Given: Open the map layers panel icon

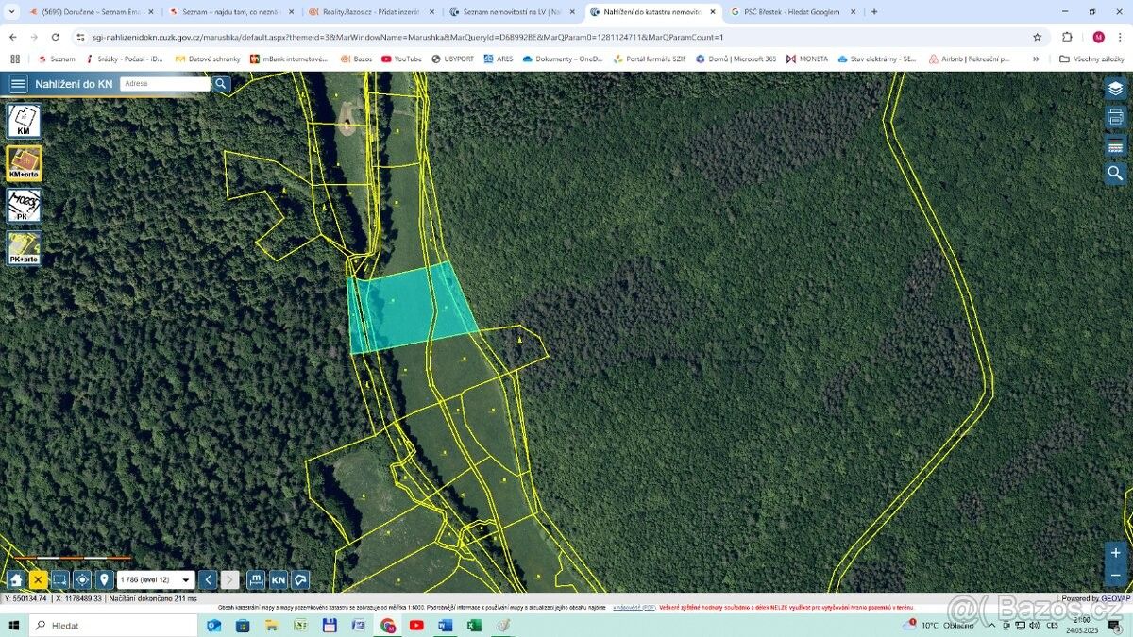Looking at the screenshot, I should pyautogui.click(x=1115, y=89).
